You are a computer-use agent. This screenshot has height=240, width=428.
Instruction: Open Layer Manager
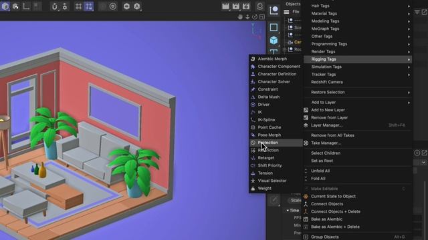358,125
